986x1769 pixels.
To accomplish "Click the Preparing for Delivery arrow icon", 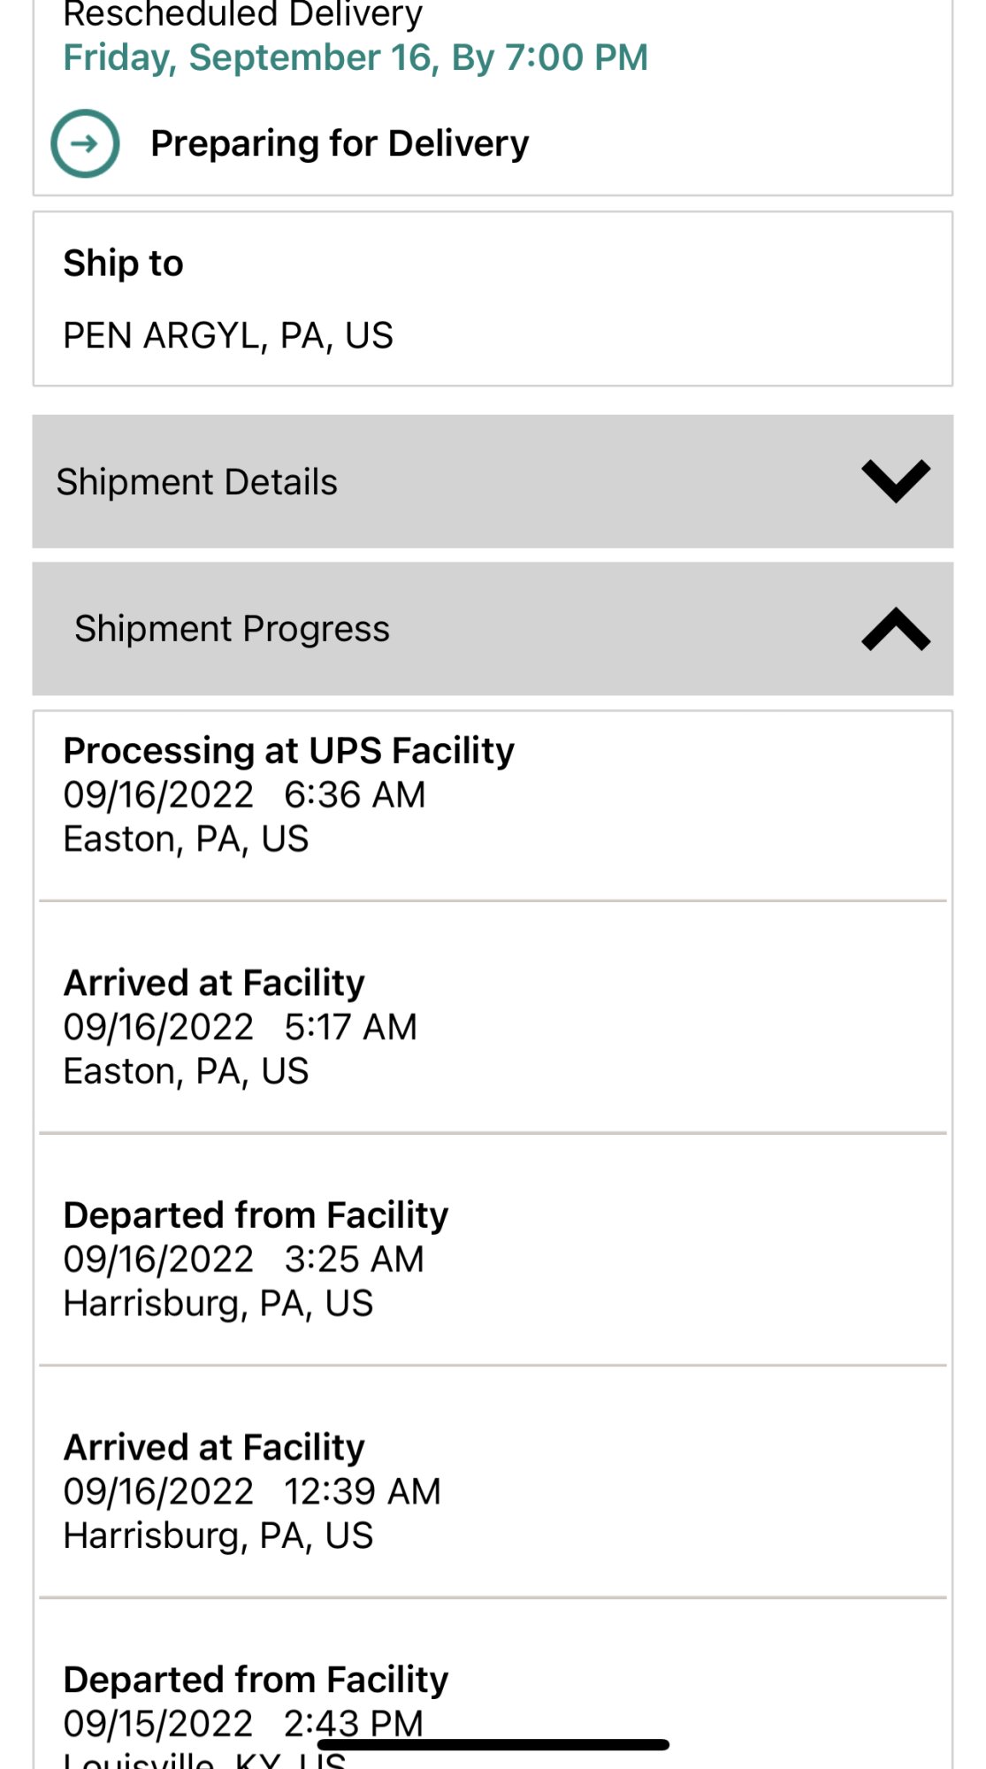I will coord(85,143).
